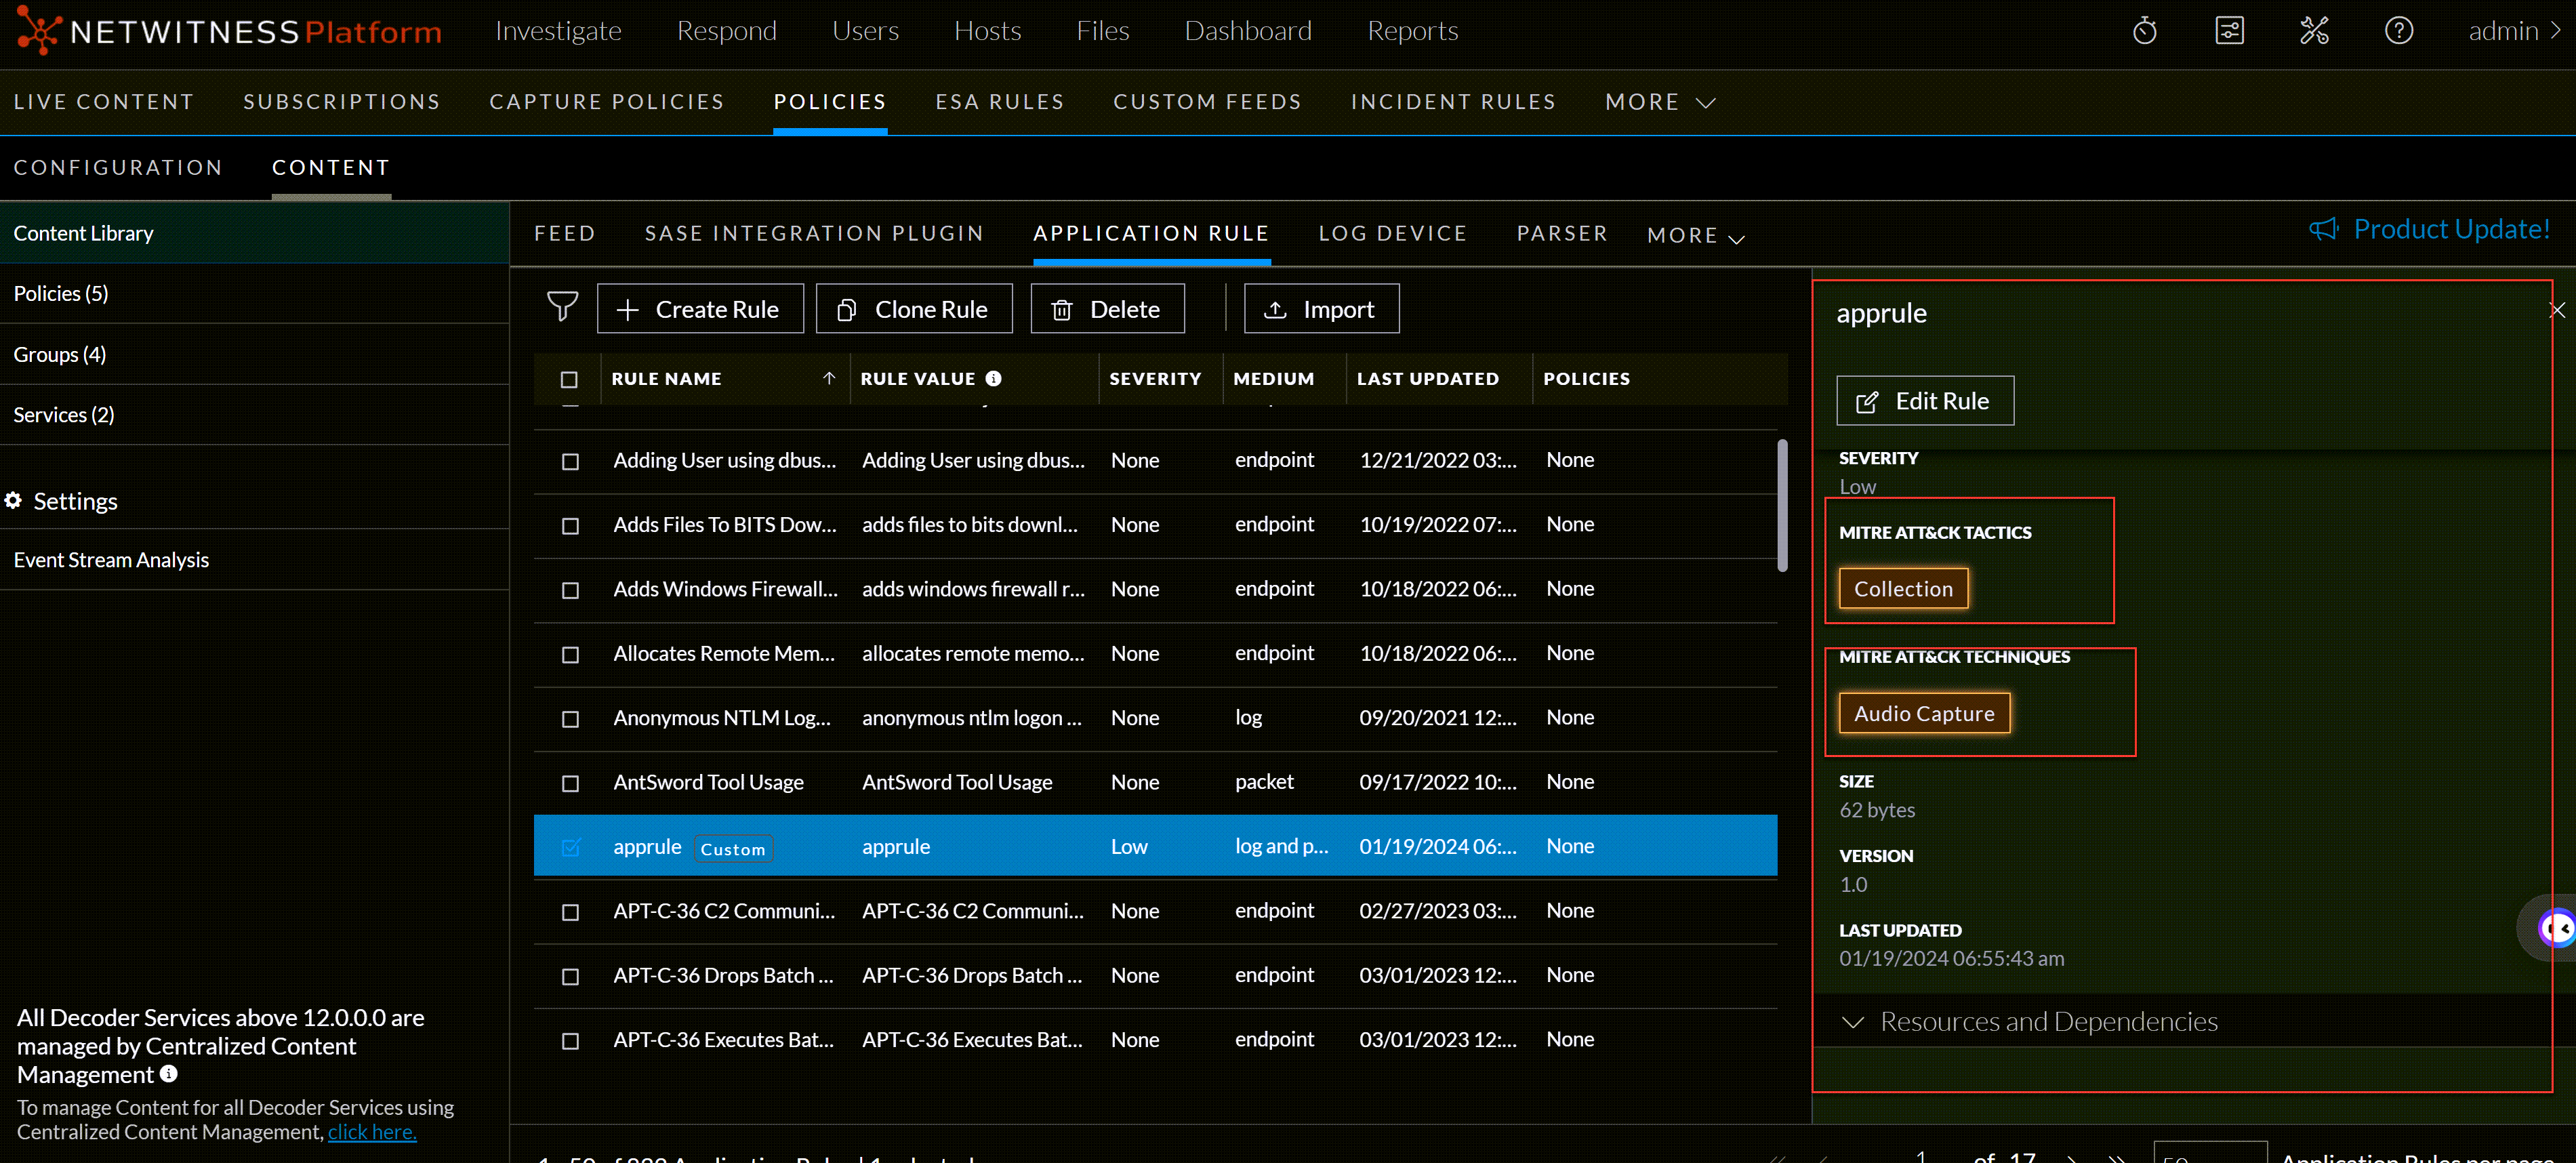
Task: Open the Settings gear in the left sidebar
Action: 13,500
